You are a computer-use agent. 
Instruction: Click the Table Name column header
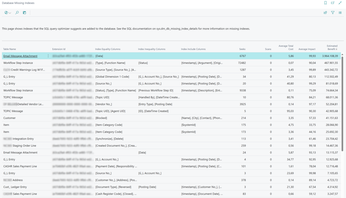[x=10, y=49]
